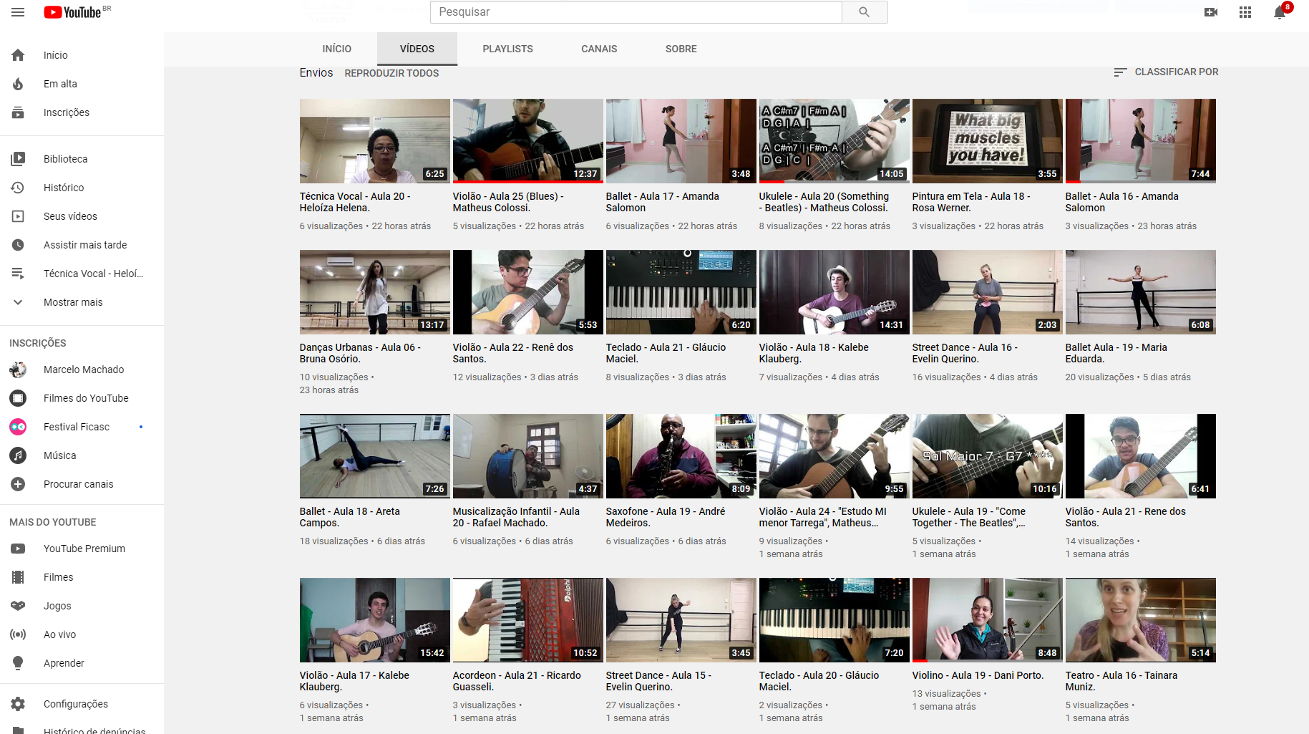The height and width of the screenshot is (734, 1309).
Task: Open Saxofone Aula 19 video title
Action: (665, 517)
